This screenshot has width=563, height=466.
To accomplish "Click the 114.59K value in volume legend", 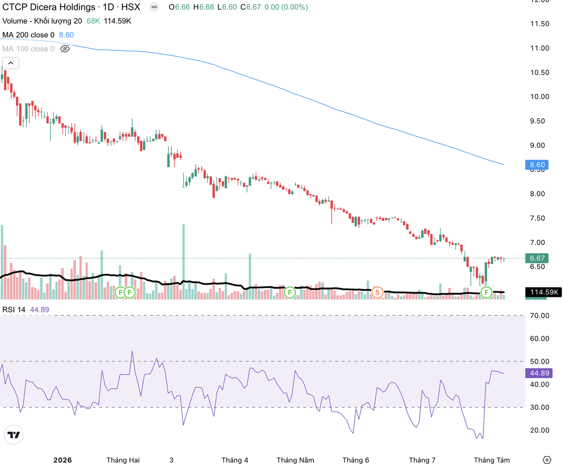I will [117, 21].
